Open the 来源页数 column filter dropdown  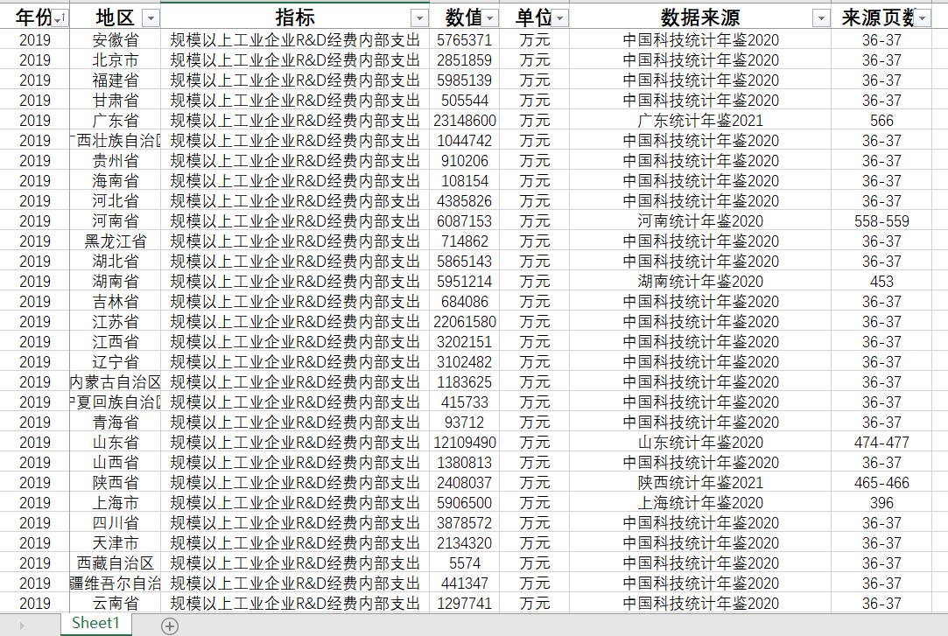click(922, 18)
